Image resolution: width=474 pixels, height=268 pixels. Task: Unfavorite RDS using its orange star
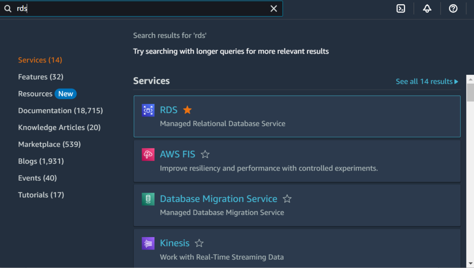pyautogui.click(x=187, y=110)
